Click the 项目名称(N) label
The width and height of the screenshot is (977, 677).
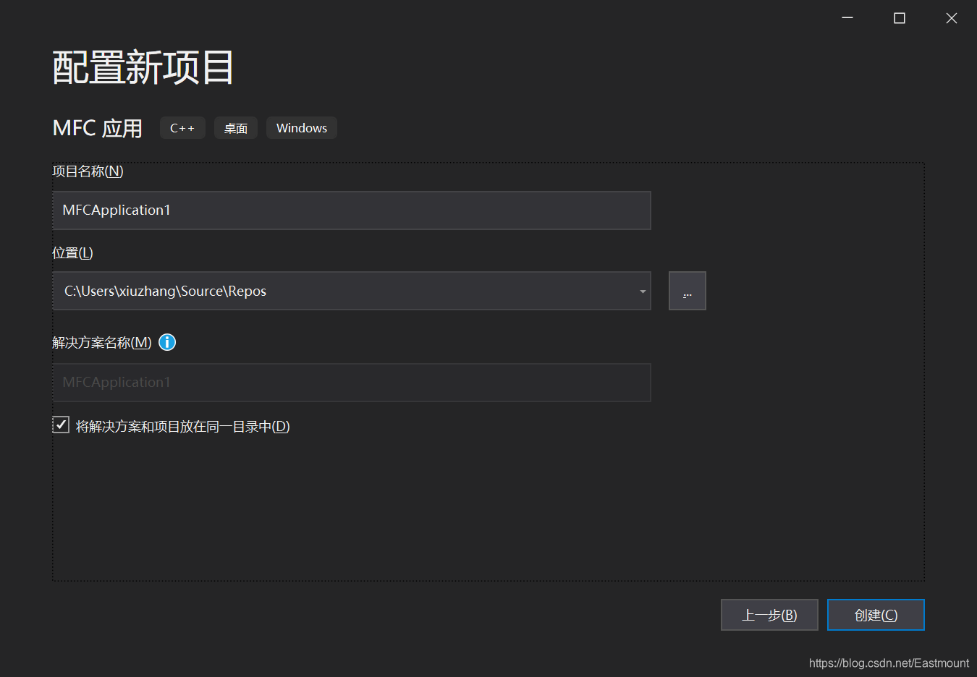pyautogui.click(x=88, y=171)
